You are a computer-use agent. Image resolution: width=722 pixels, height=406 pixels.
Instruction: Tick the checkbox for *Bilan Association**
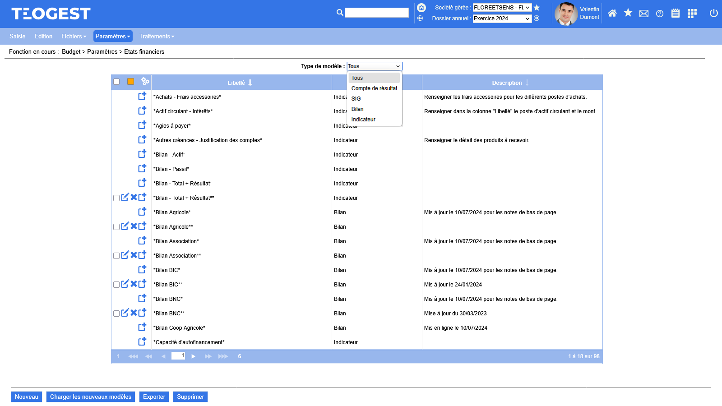tap(116, 256)
